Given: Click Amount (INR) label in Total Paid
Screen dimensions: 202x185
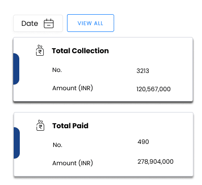Looking at the screenshot, I should pos(73,163).
